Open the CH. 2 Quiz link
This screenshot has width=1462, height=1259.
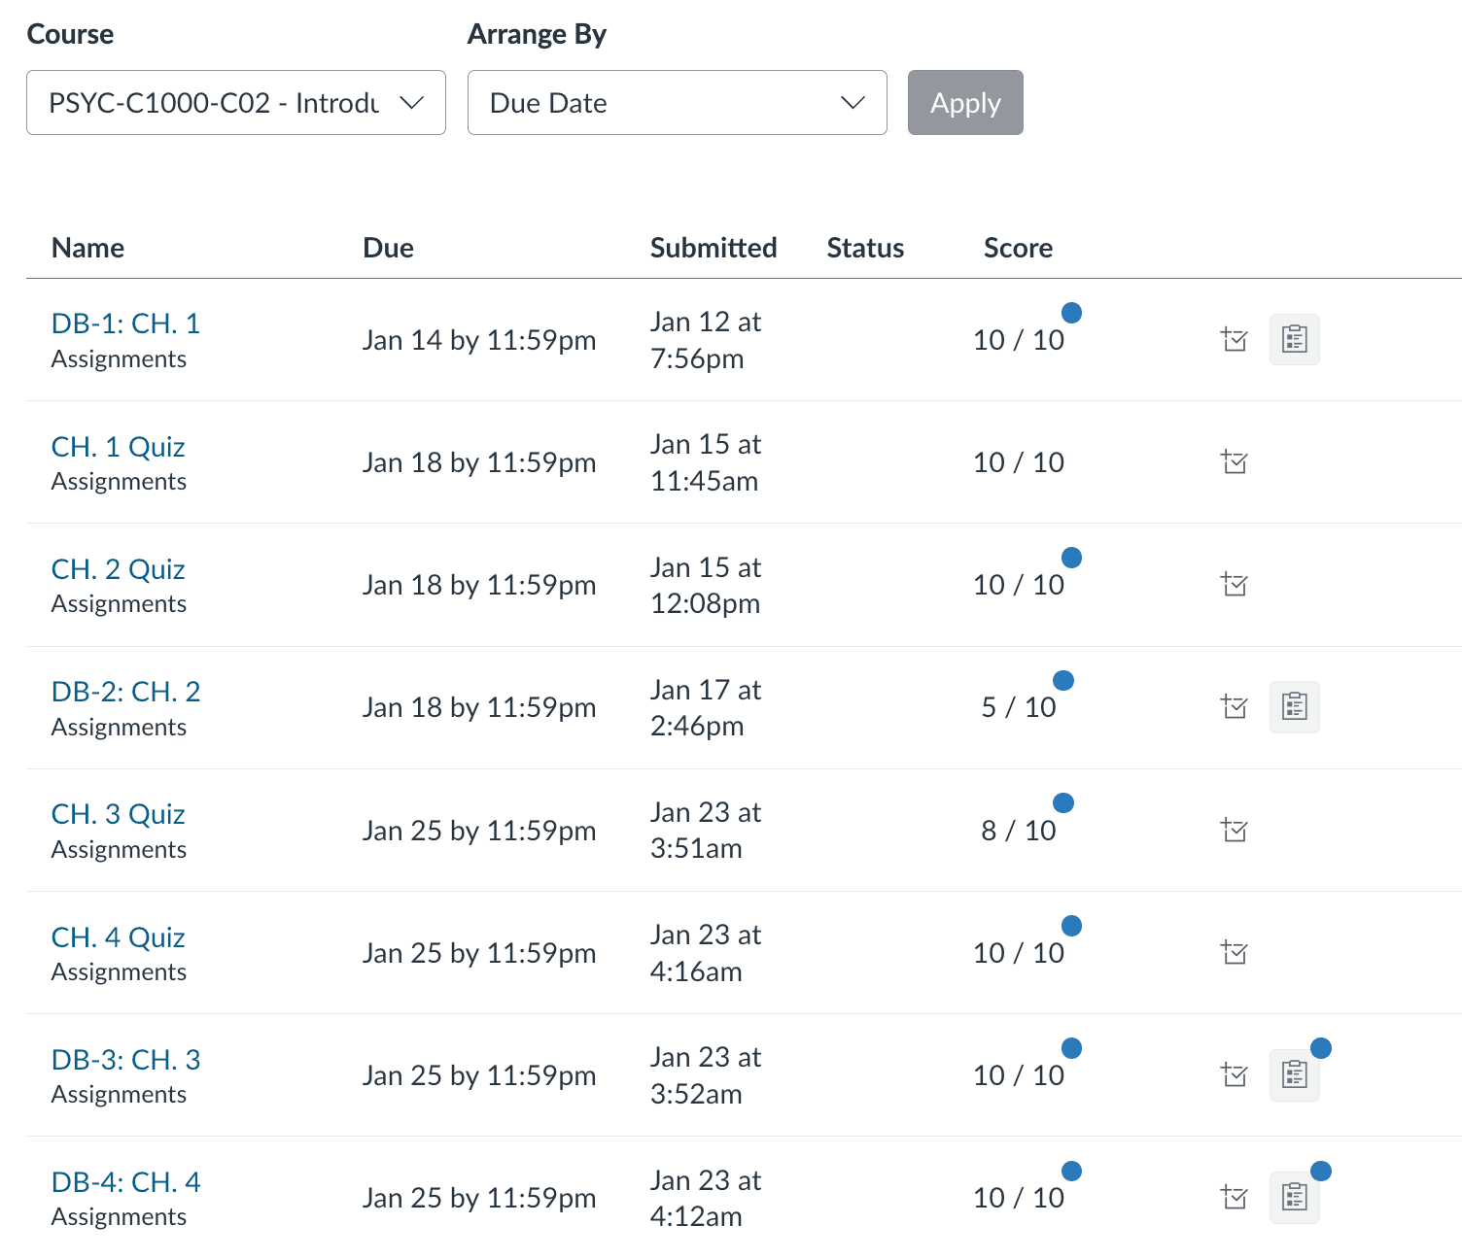[118, 569]
